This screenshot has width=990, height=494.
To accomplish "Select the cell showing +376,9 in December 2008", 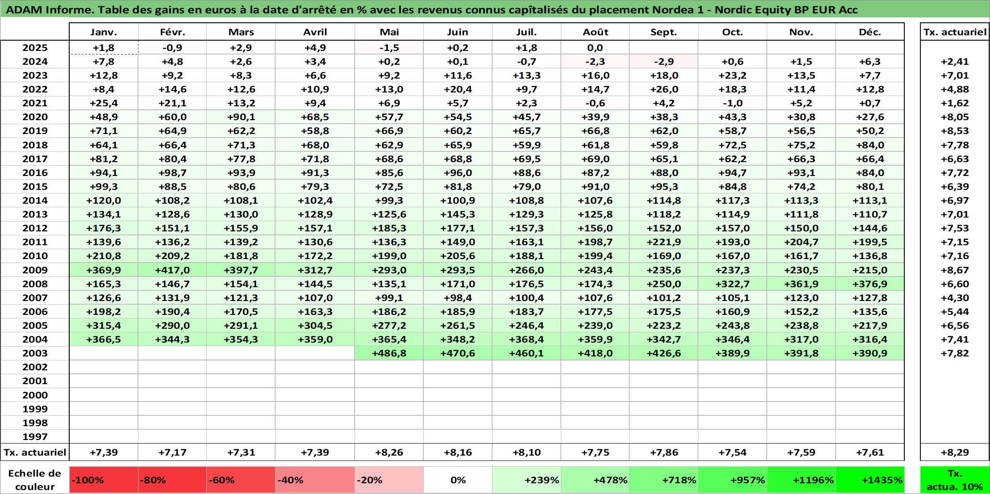I will (x=870, y=284).
